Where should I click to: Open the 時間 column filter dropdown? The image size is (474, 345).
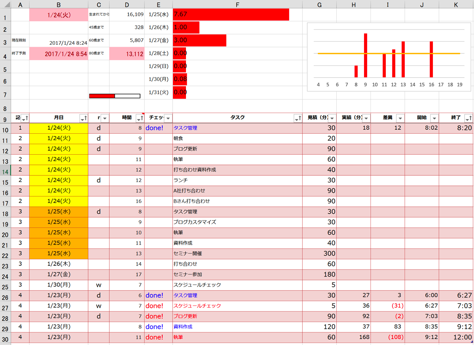pos(140,118)
